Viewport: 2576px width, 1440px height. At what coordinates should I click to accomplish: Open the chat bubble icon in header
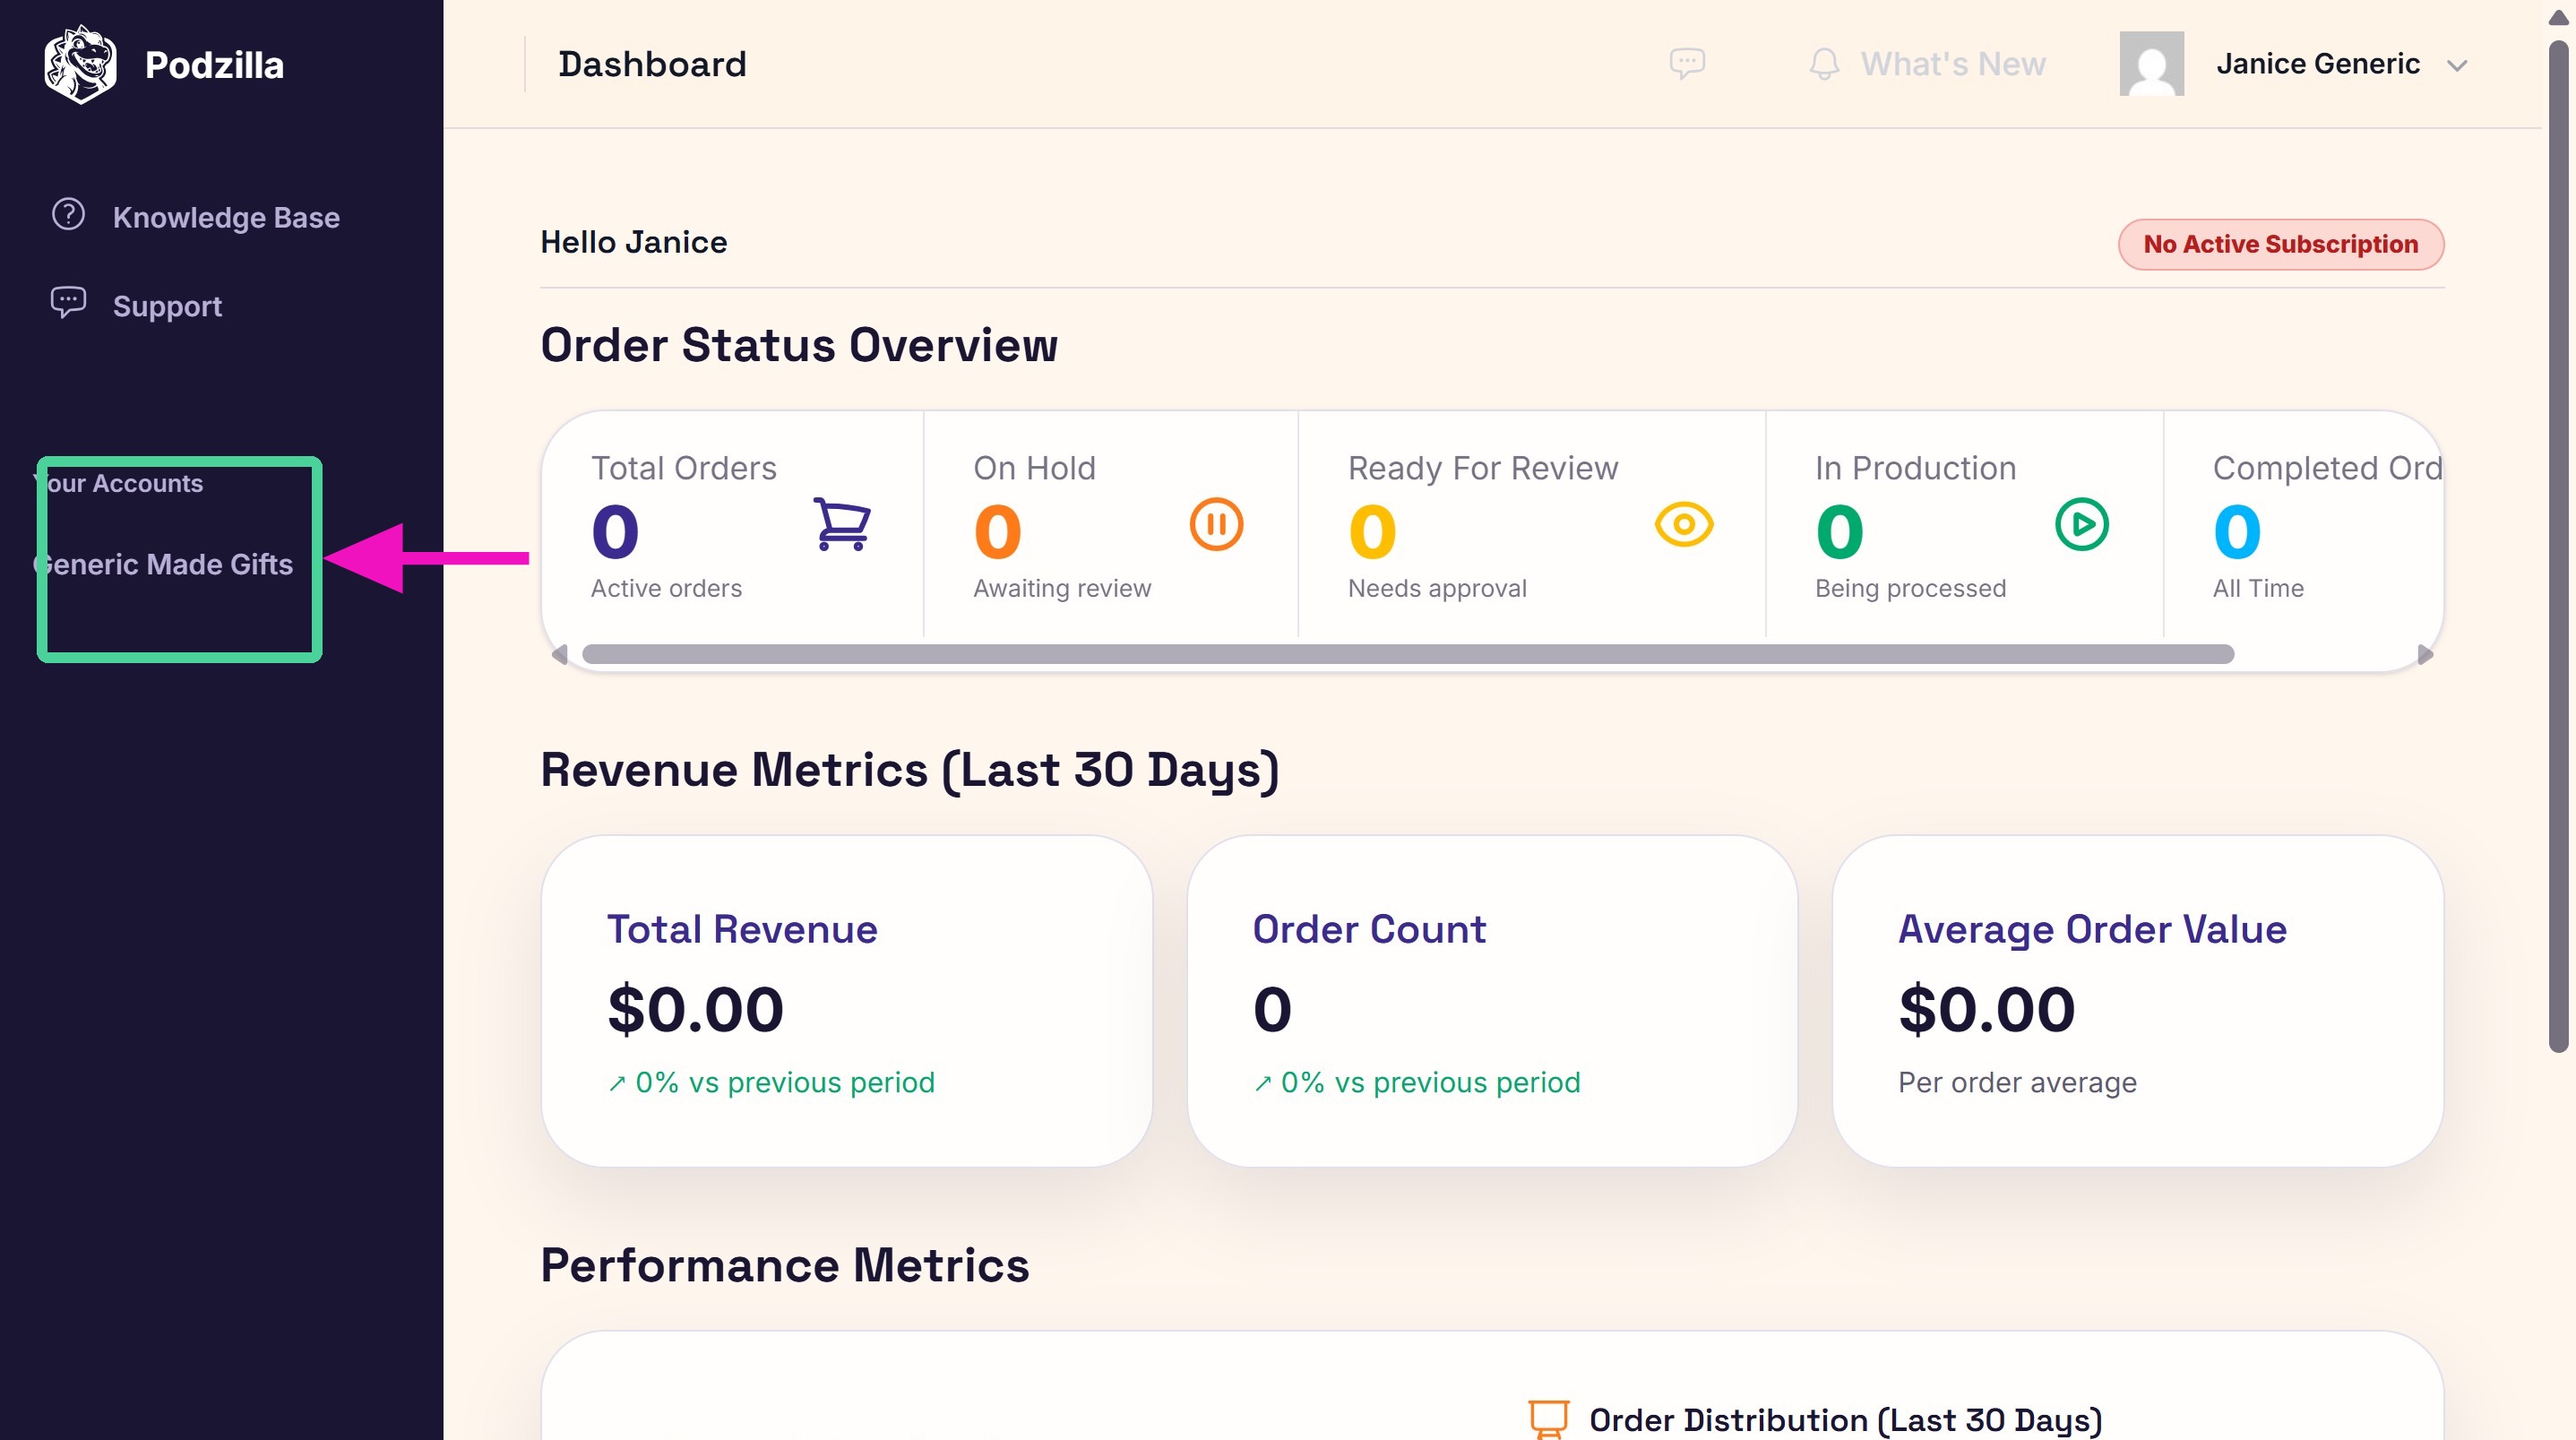pyautogui.click(x=1687, y=63)
